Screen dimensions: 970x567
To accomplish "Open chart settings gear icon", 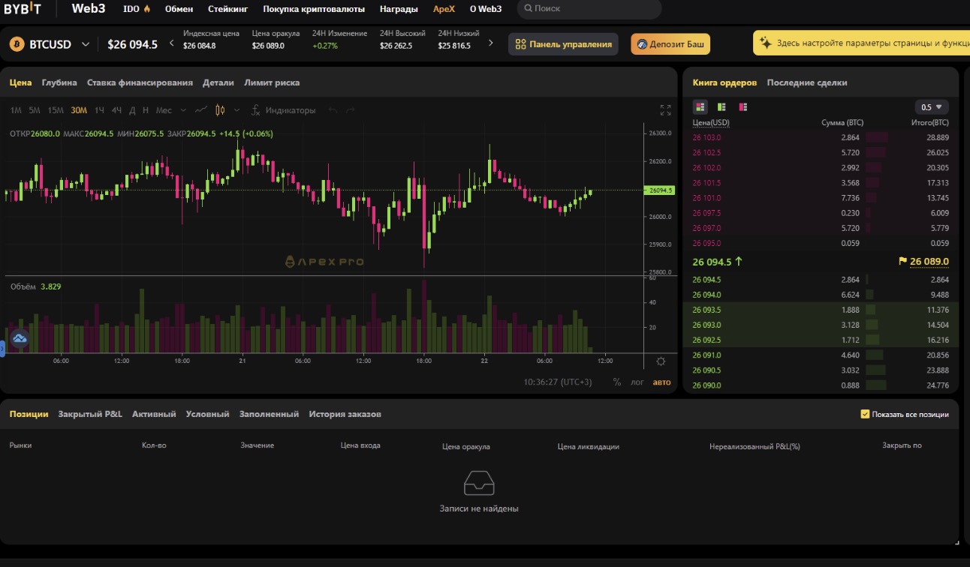I will point(661,361).
